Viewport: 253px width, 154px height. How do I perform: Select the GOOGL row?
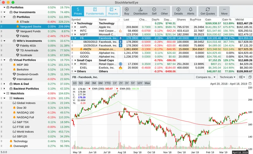point(162,53)
